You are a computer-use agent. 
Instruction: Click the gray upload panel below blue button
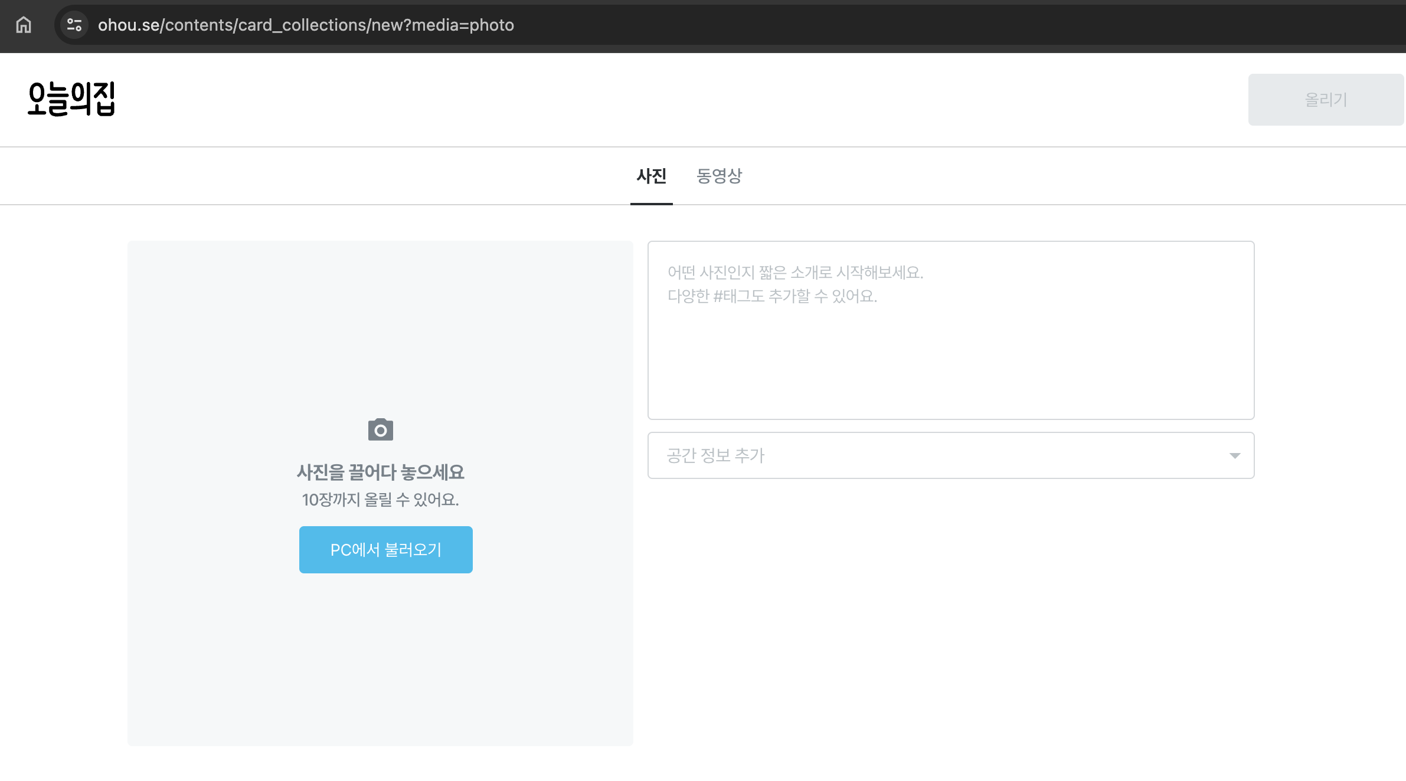pos(381,661)
